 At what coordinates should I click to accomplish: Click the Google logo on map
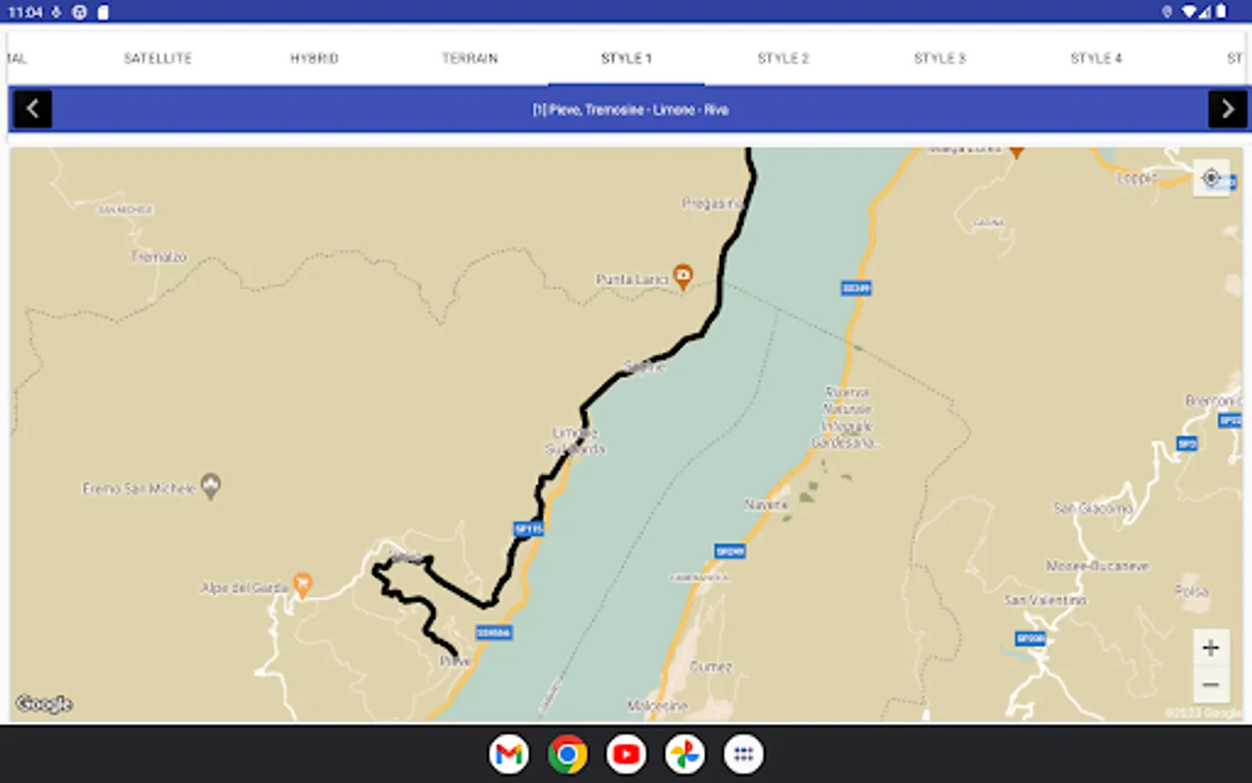point(44,704)
